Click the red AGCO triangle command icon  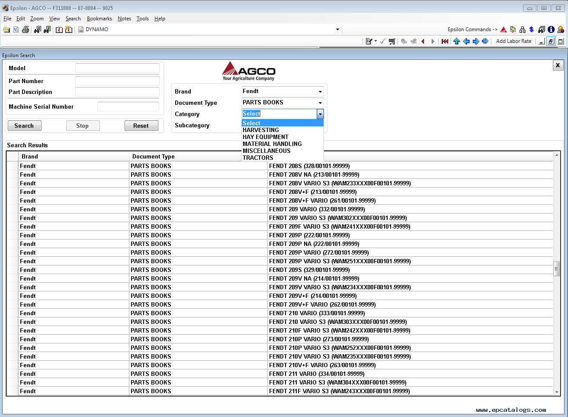tap(504, 29)
